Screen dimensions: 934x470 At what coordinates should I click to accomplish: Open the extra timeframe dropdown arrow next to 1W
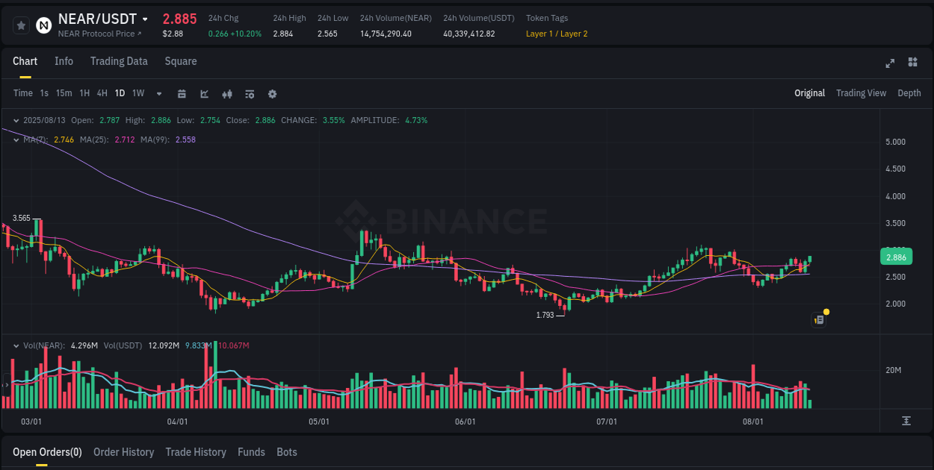(158, 93)
